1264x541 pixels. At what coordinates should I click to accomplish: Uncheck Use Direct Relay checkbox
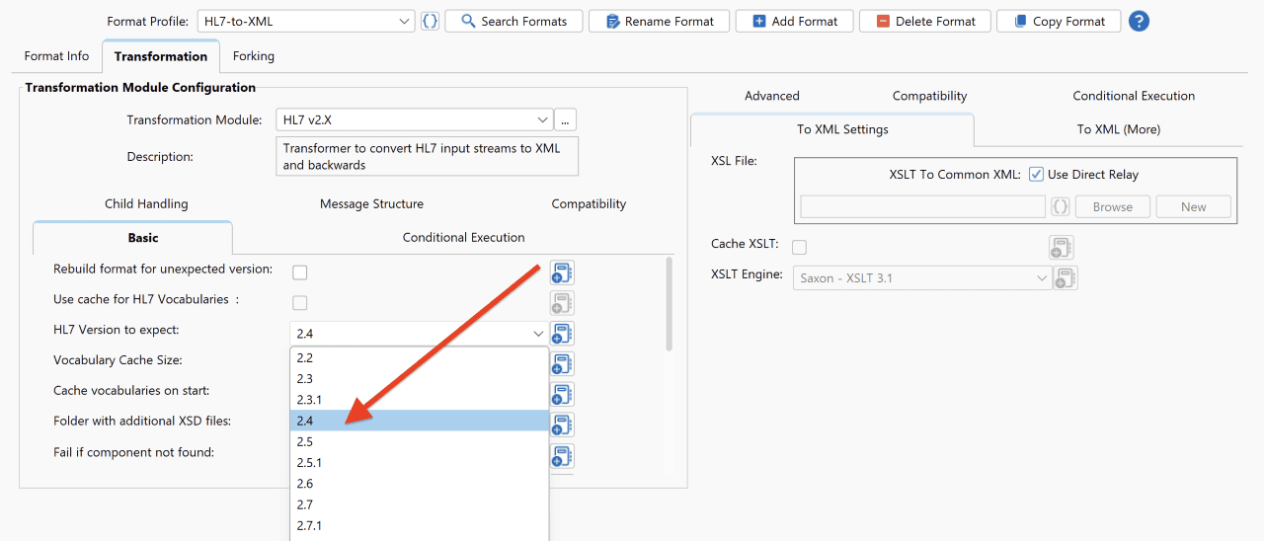1036,175
